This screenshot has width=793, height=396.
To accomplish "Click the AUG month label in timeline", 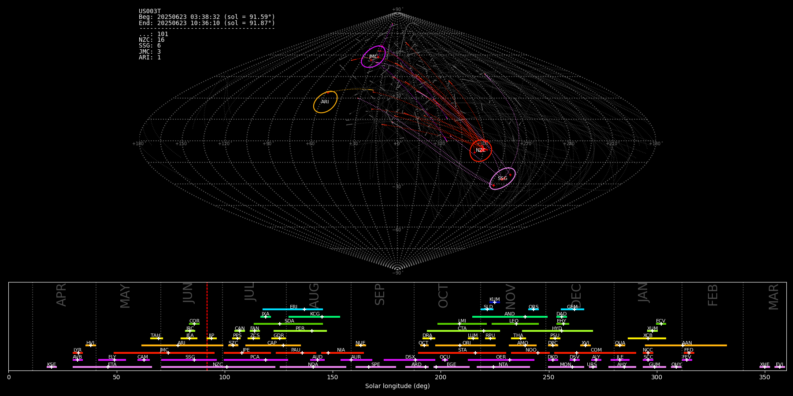I will 314,296.
